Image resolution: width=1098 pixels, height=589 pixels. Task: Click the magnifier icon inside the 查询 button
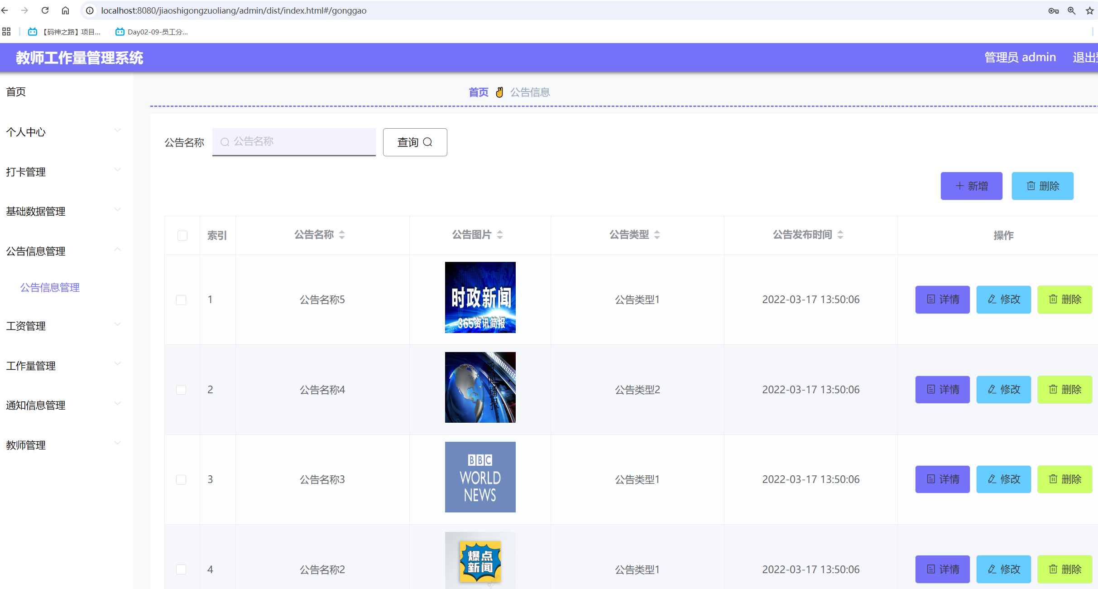click(428, 142)
